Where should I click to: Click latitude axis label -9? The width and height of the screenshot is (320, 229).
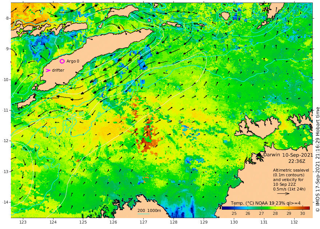7,49
